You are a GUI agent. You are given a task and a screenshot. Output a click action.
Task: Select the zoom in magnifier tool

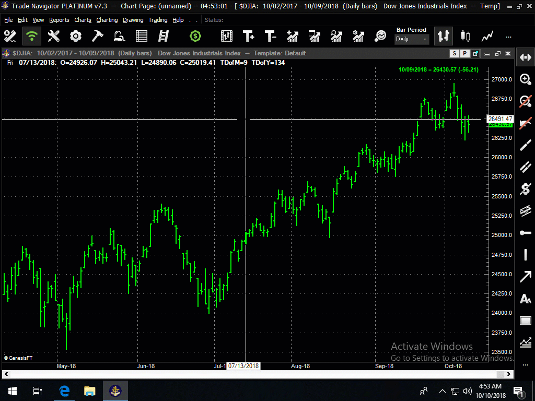click(526, 79)
